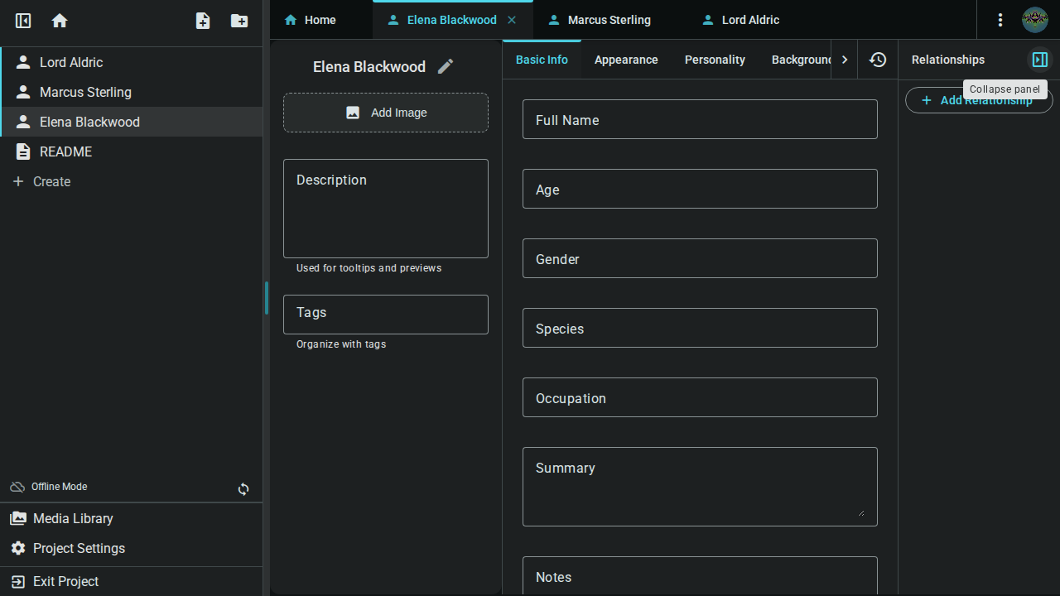Viewport: 1060px width, 596px height.
Task: Create a new folder with the folder-plus icon
Action: [x=238, y=20]
